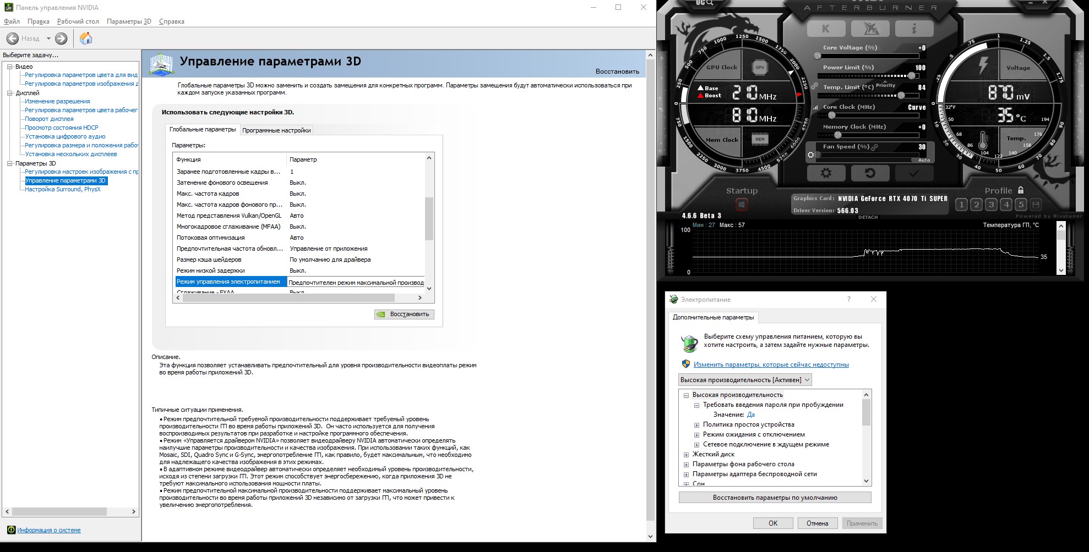Screen dimensions: 1089x552
Task: Click green NVIDIA Восстановить button
Action: click(404, 314)
